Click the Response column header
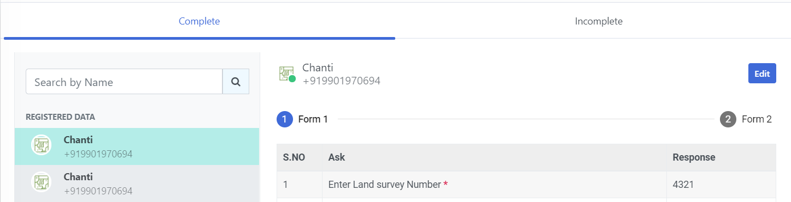This screenshot has height=202, width=791. click(694, 157)
